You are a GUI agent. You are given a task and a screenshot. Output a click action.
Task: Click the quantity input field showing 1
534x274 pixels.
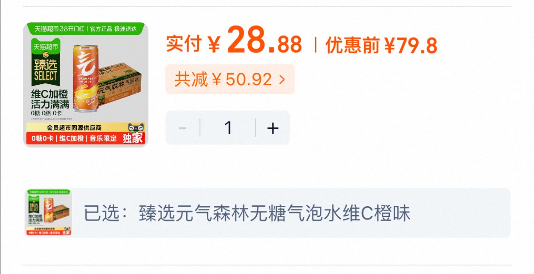(228, 128)
